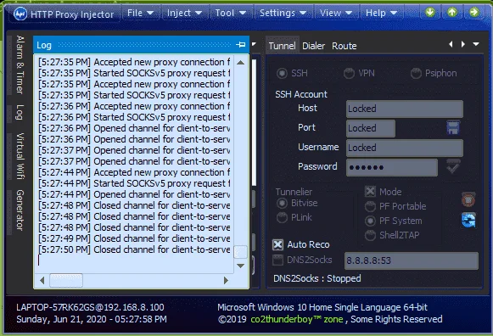Click the green up arrow button
Viewport: 493px width, 336px height.
[x=451, y=13]
